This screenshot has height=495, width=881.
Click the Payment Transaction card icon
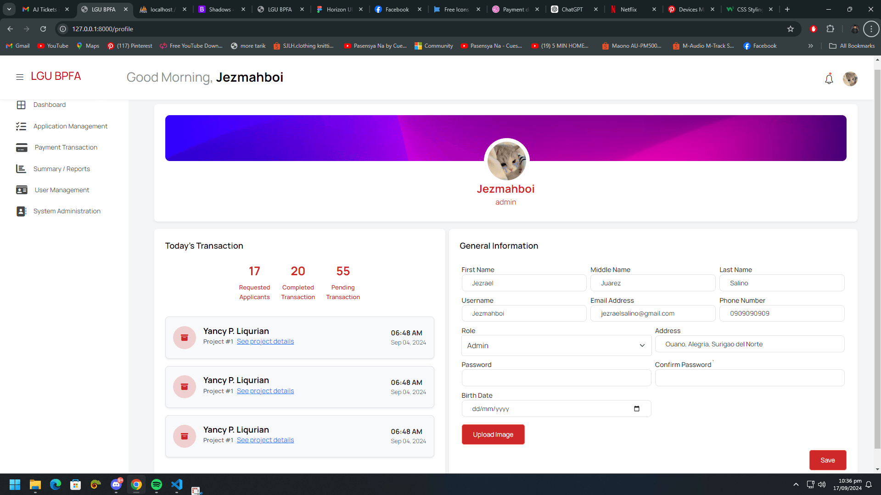click(22, 148)
